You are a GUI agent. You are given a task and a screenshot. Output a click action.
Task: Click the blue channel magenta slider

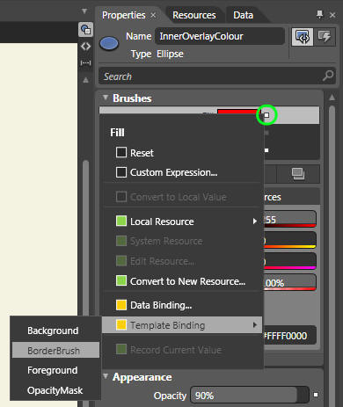289,261
